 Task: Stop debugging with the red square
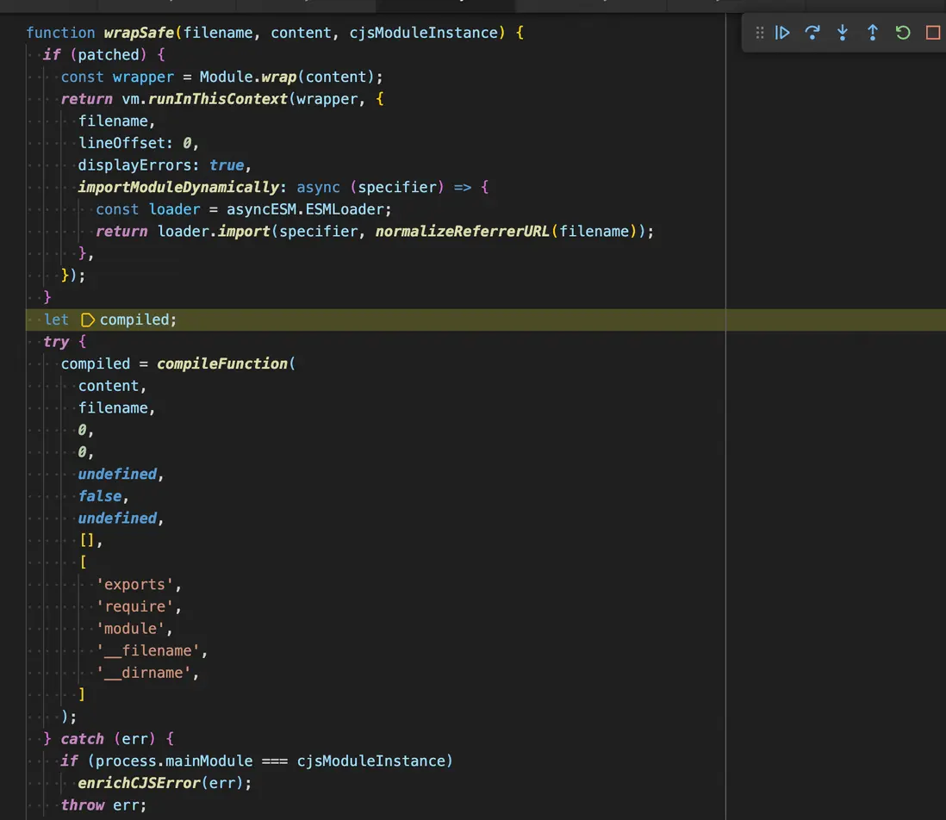click(932, 33)
